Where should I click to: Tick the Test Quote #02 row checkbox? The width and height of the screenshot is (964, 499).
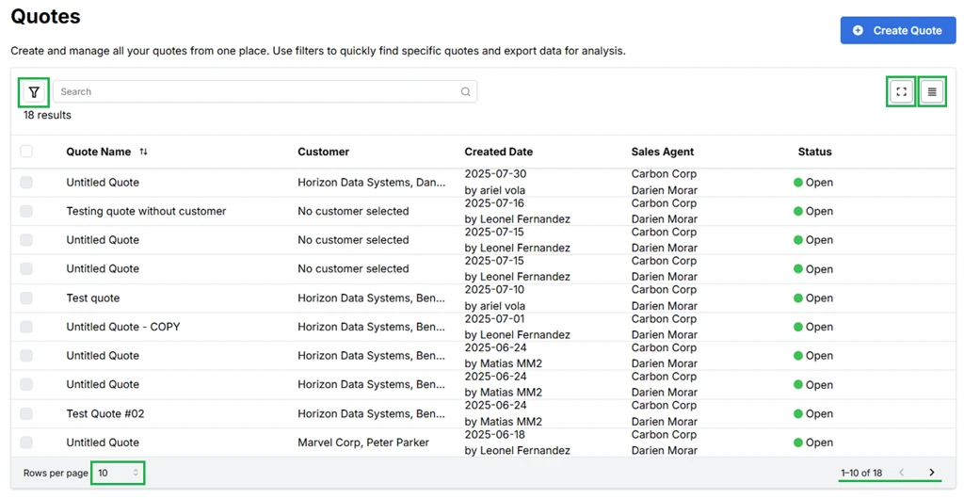point(26,413)
